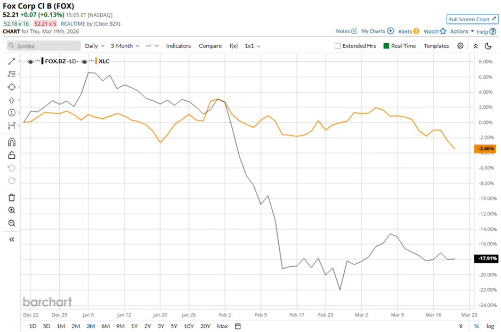Open the Fibonacci lines tool

pos(12,74)
